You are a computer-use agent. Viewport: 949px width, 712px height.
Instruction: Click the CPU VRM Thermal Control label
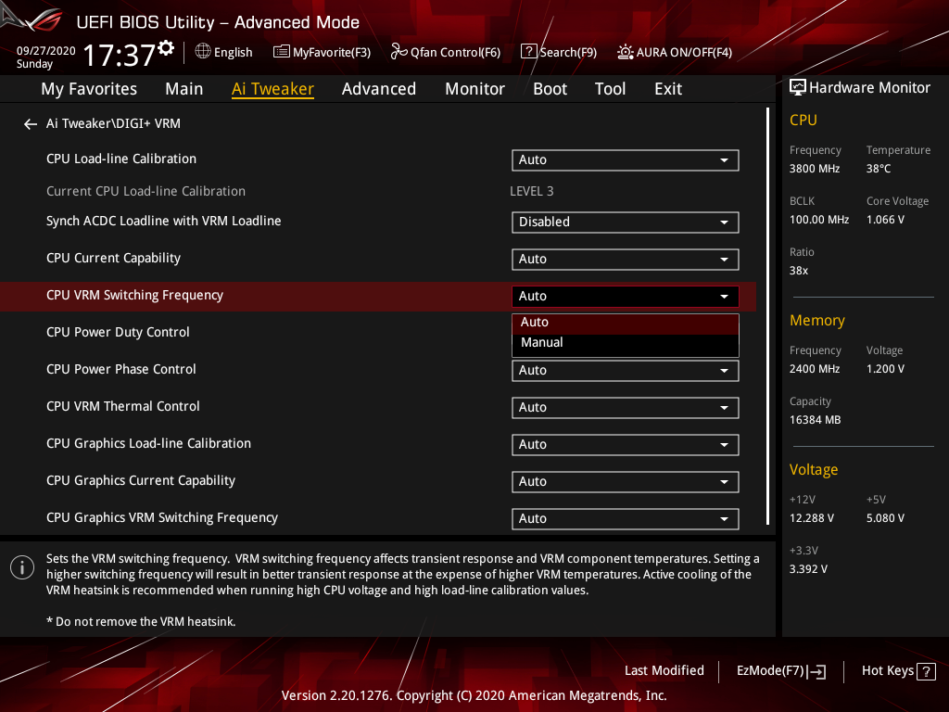(x=123, y=406)
